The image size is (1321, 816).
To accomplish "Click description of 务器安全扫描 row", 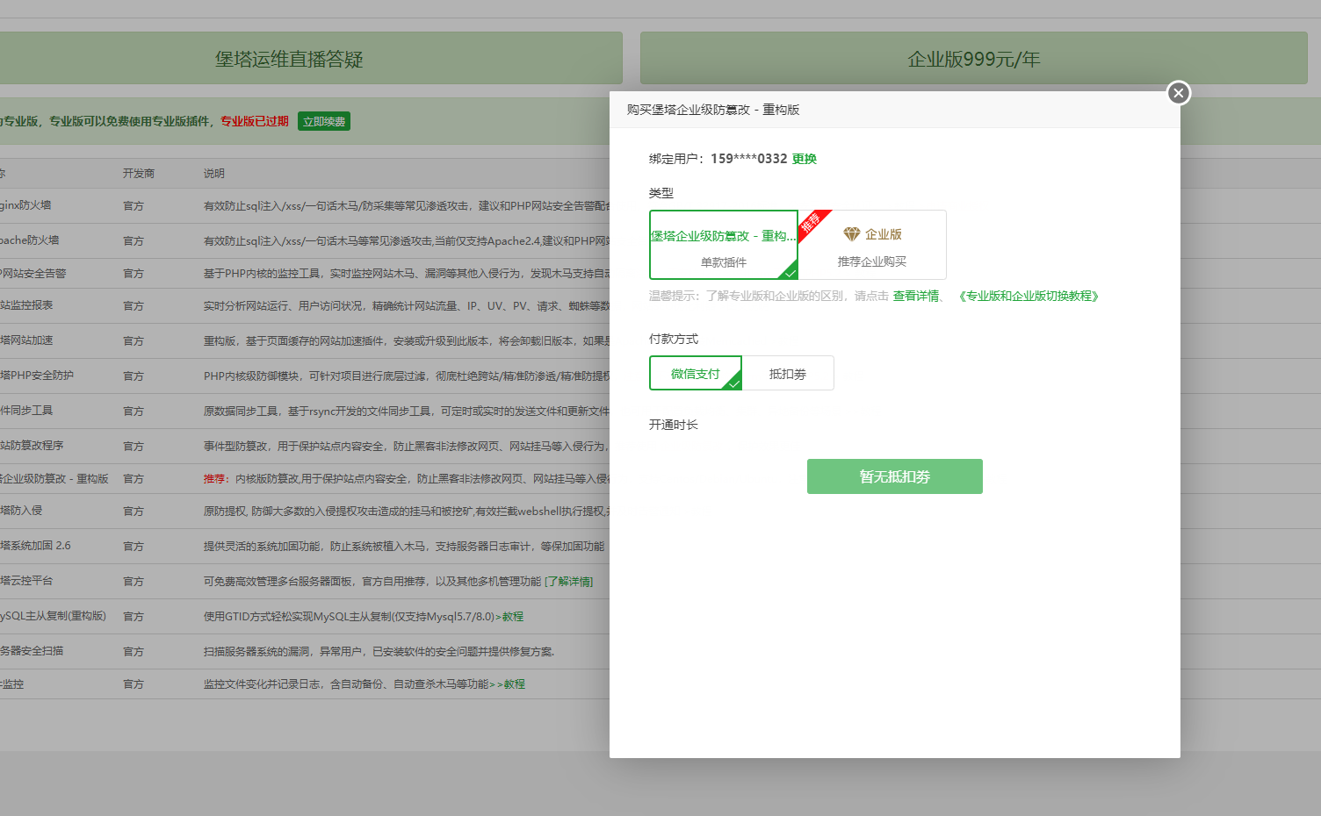I will point(379,651).
